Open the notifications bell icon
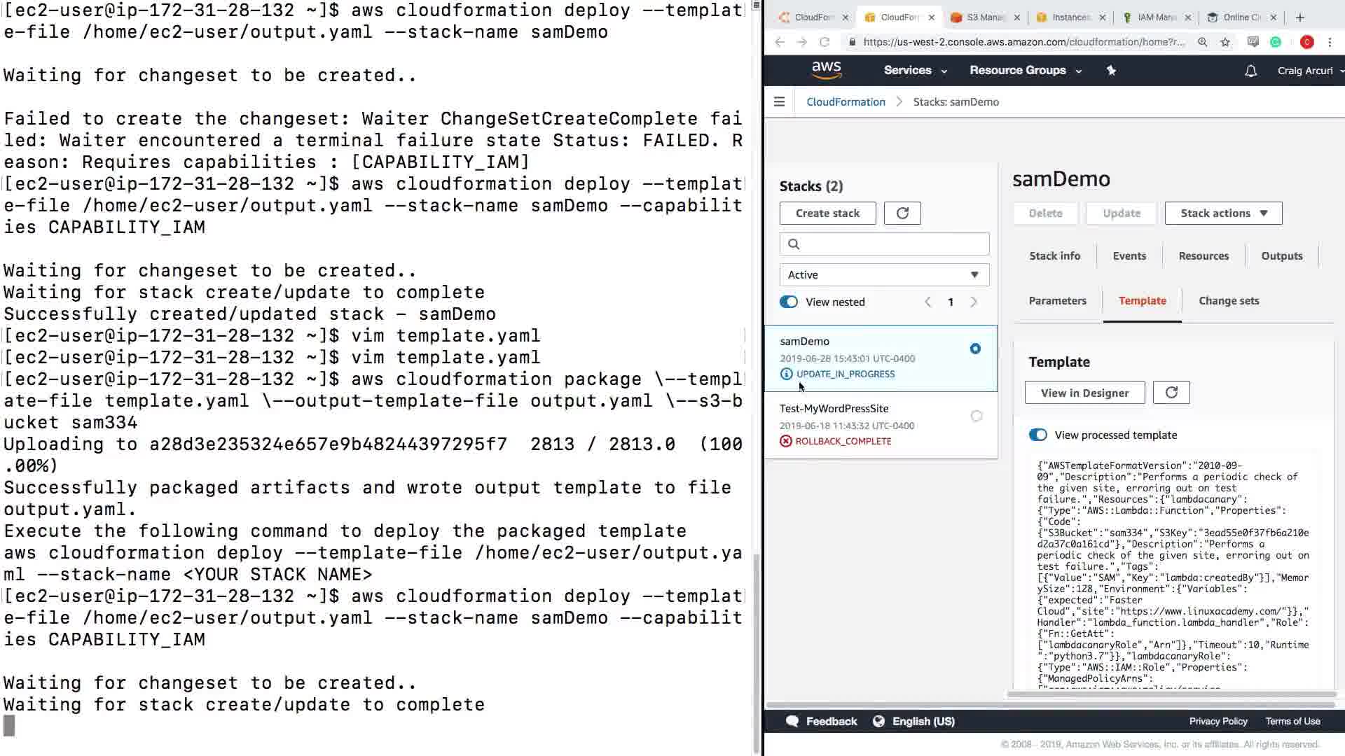 (1250, 71)
